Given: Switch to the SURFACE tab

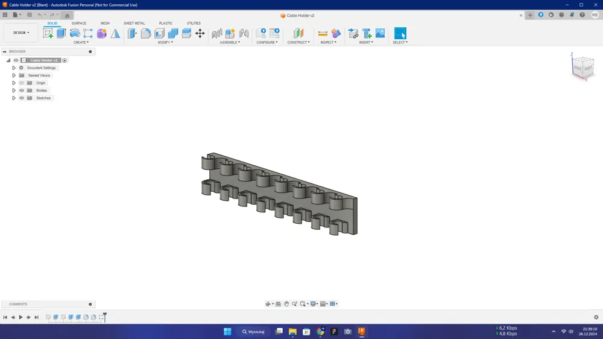Looking at the screenshot, I should [79, 23].
